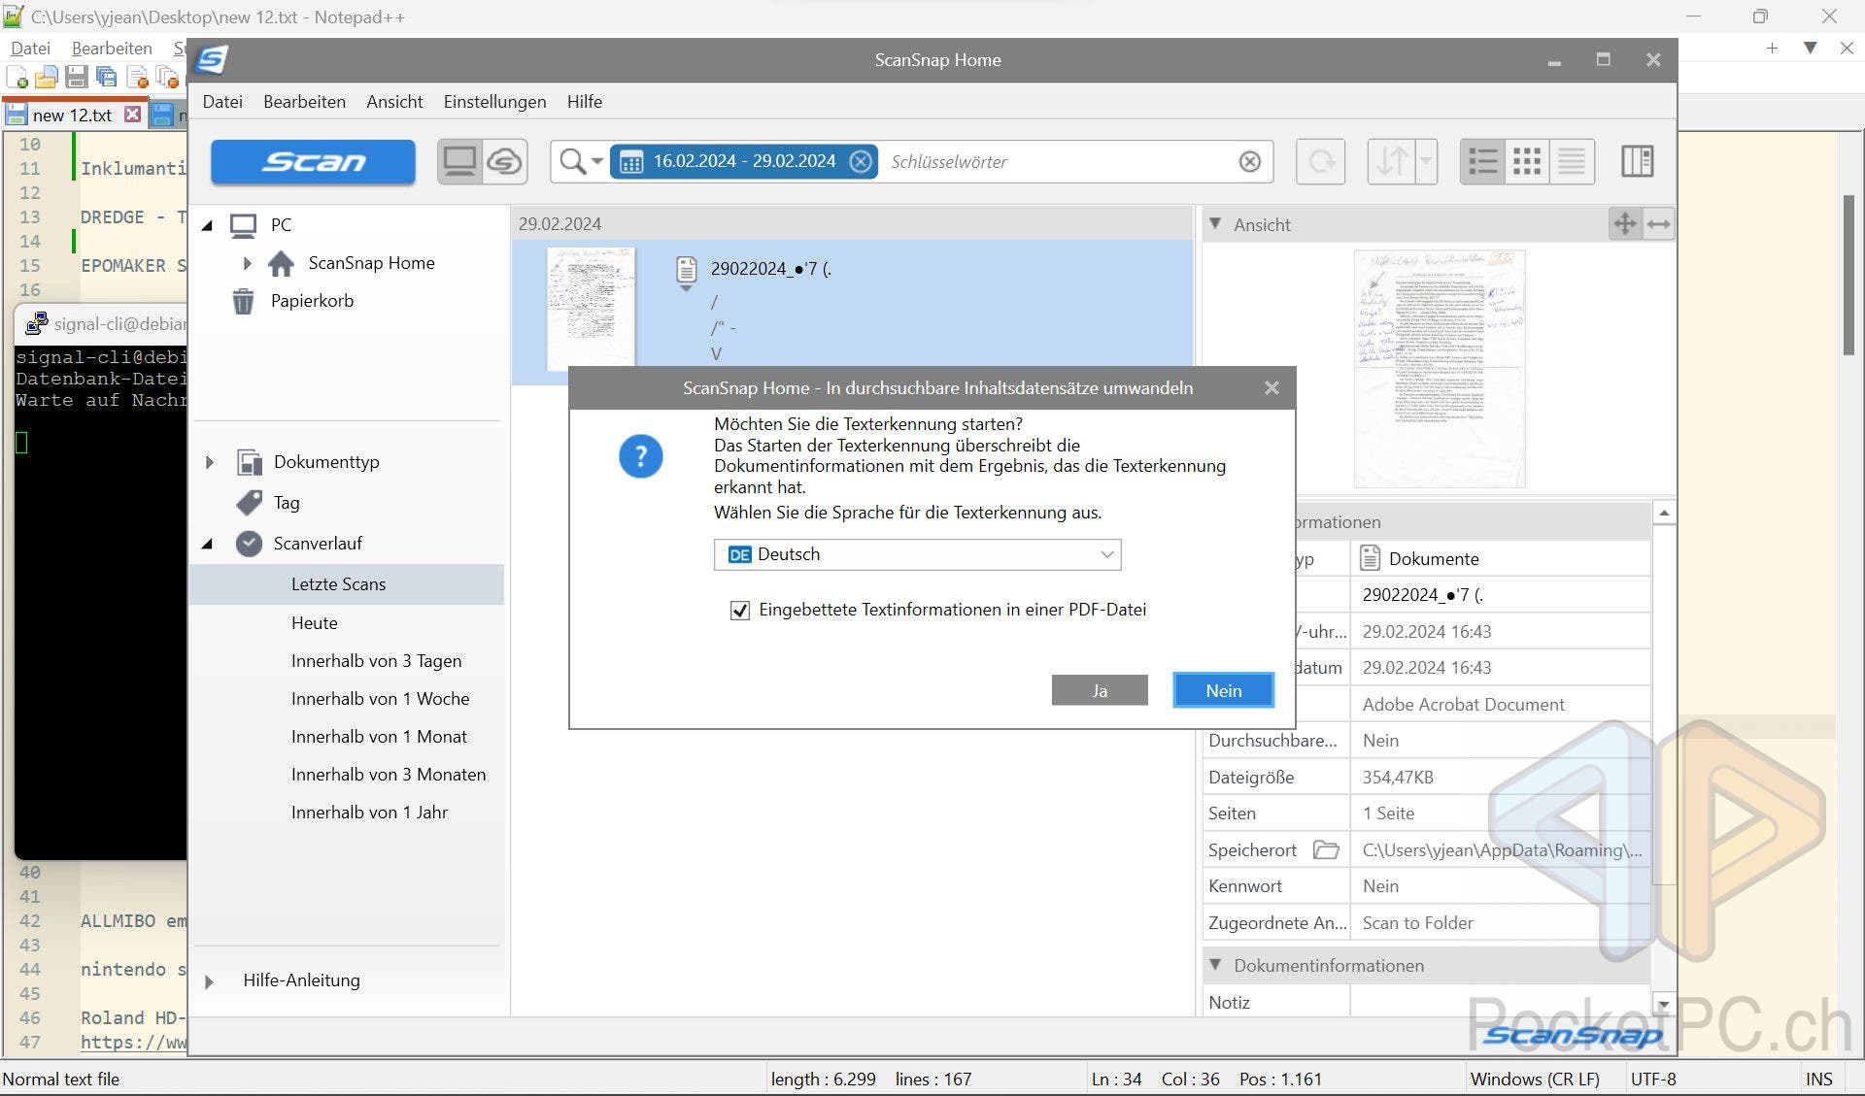Click Notepad++ New file toolbar icon

click(x=17, y=78)
